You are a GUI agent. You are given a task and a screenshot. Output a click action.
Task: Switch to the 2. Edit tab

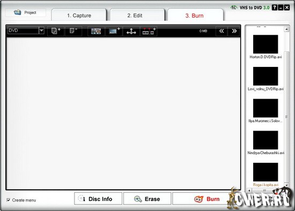point(135,16)
